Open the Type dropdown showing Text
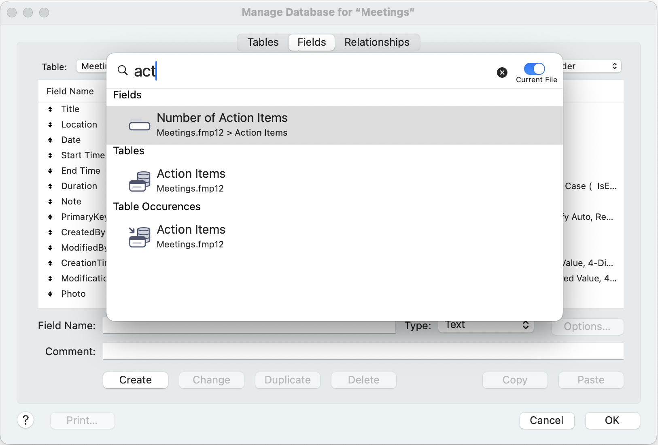Image resolution: width=658 pixels, height=445 pixels. coord(485,326)
